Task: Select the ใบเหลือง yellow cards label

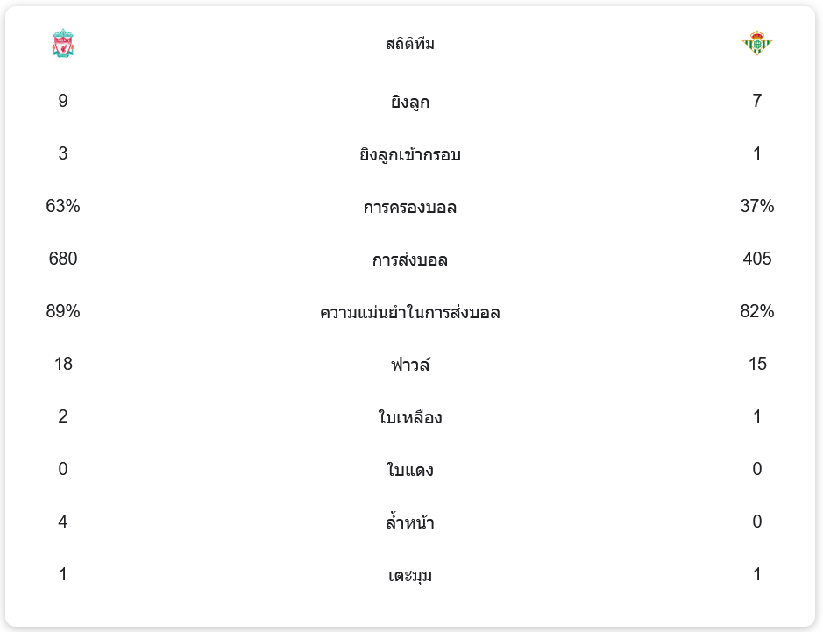Action: coord(410,418)
